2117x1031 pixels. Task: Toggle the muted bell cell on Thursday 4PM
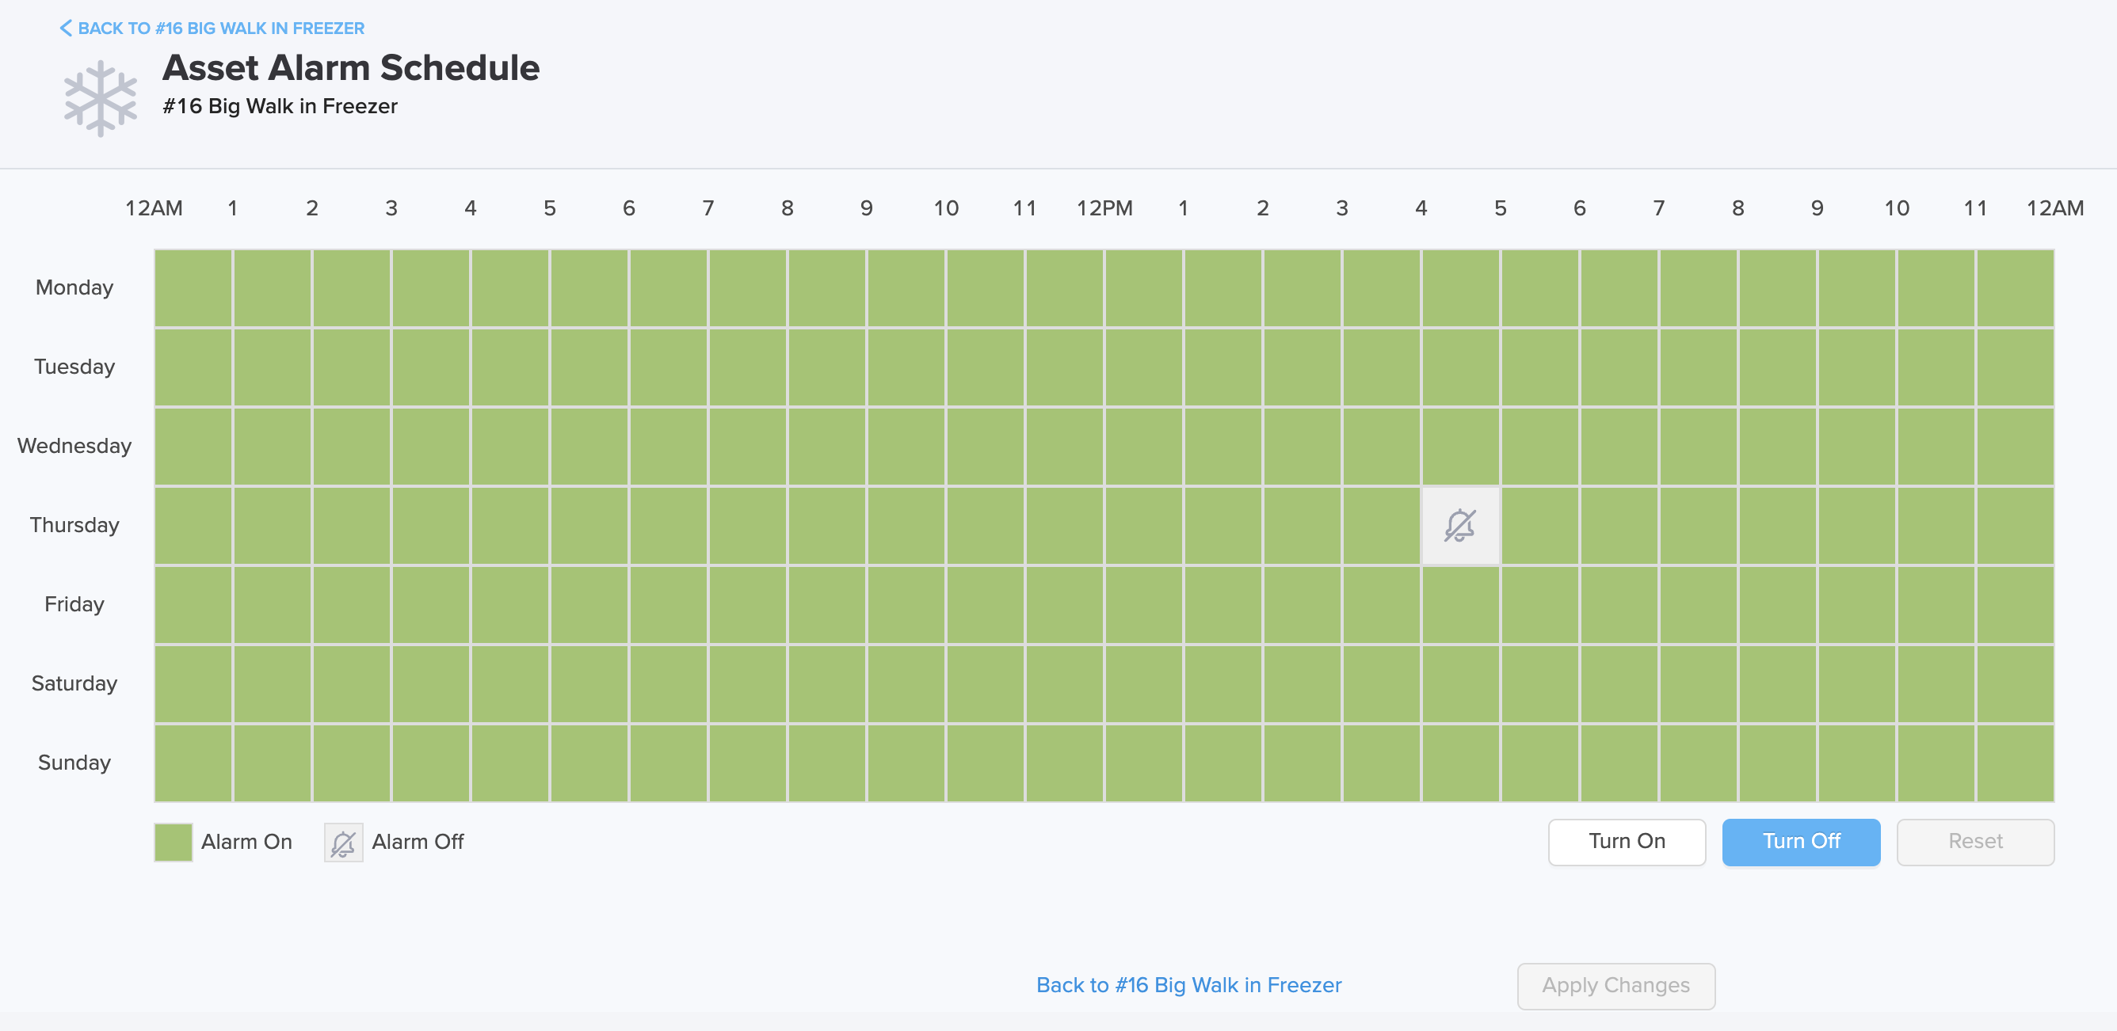1460,526
